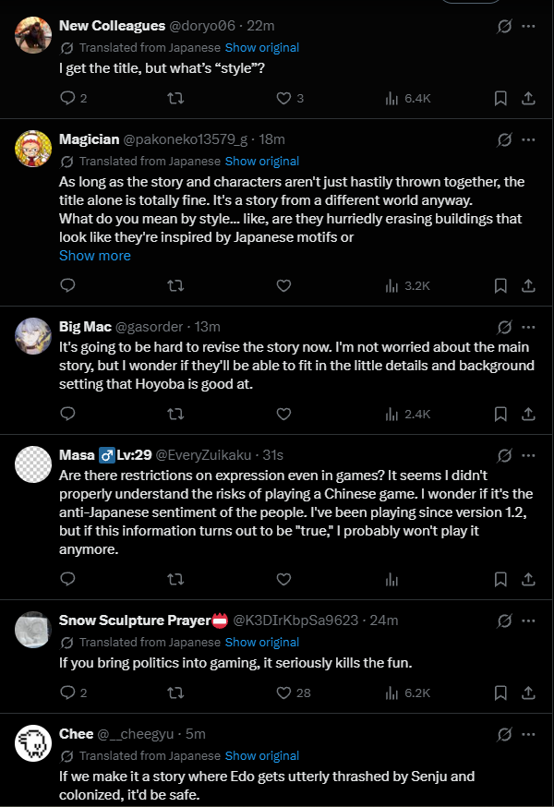Viewport: 554px width, 807px height.
Task: Share Masa's tweet
Action: click(x=528, y=579)
